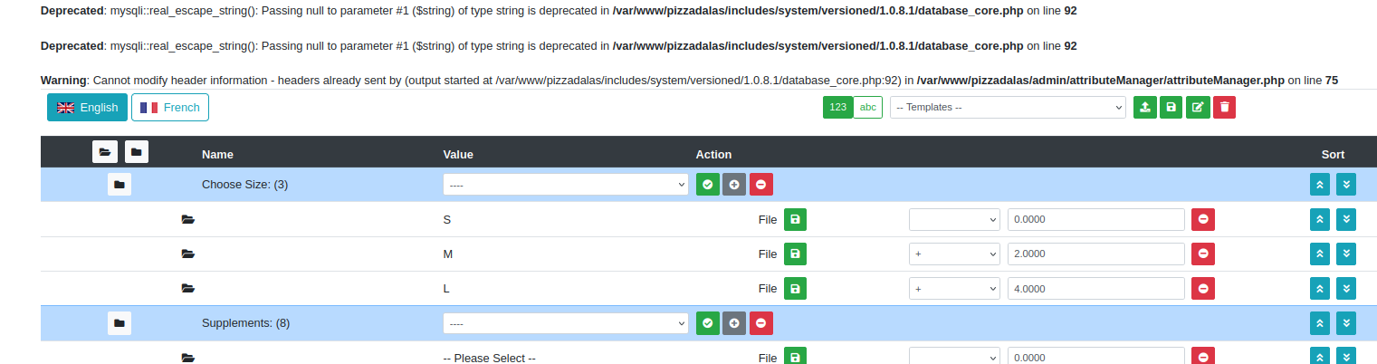Toggle the abc alphabetical sort mode

coord(868,107)
